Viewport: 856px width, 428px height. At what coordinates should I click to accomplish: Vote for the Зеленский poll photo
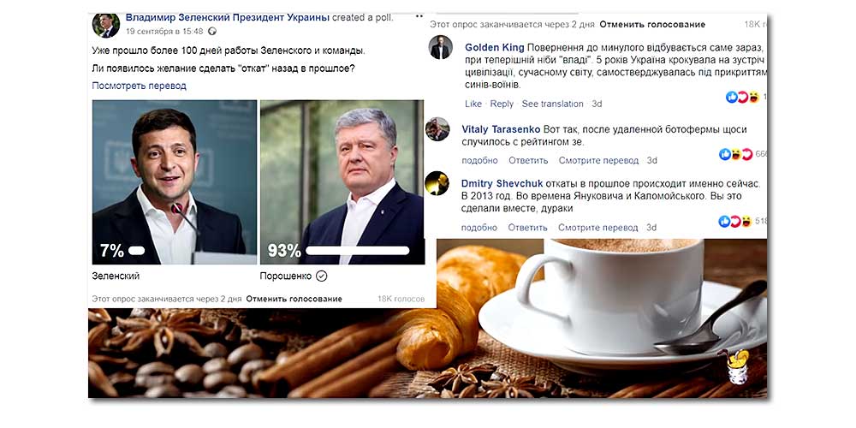(174, 182)
